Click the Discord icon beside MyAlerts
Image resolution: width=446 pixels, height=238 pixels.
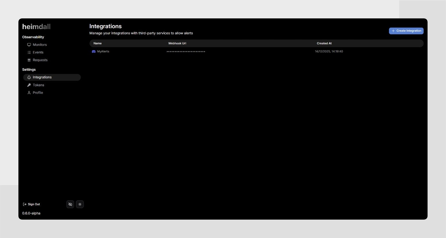click(94, 51)
